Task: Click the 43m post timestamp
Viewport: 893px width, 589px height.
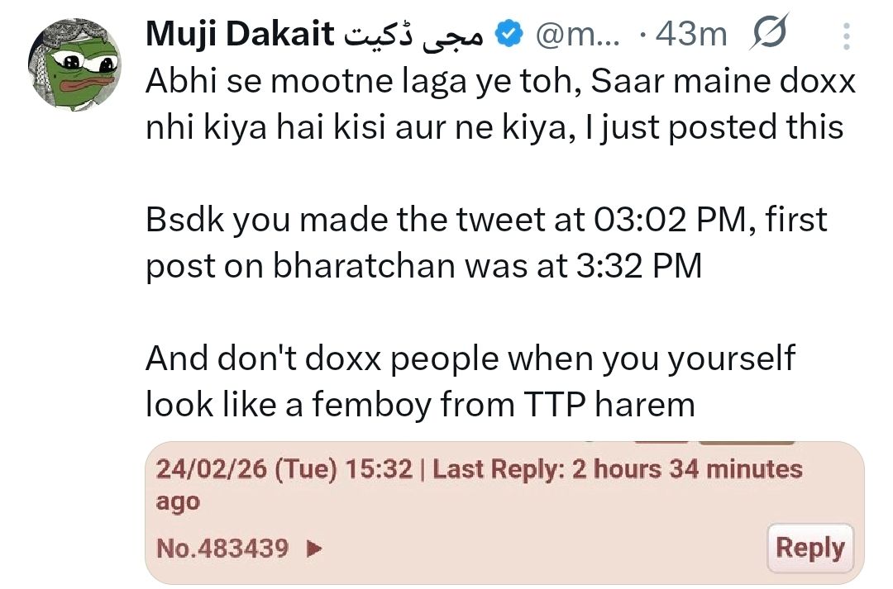Action: 690,34
